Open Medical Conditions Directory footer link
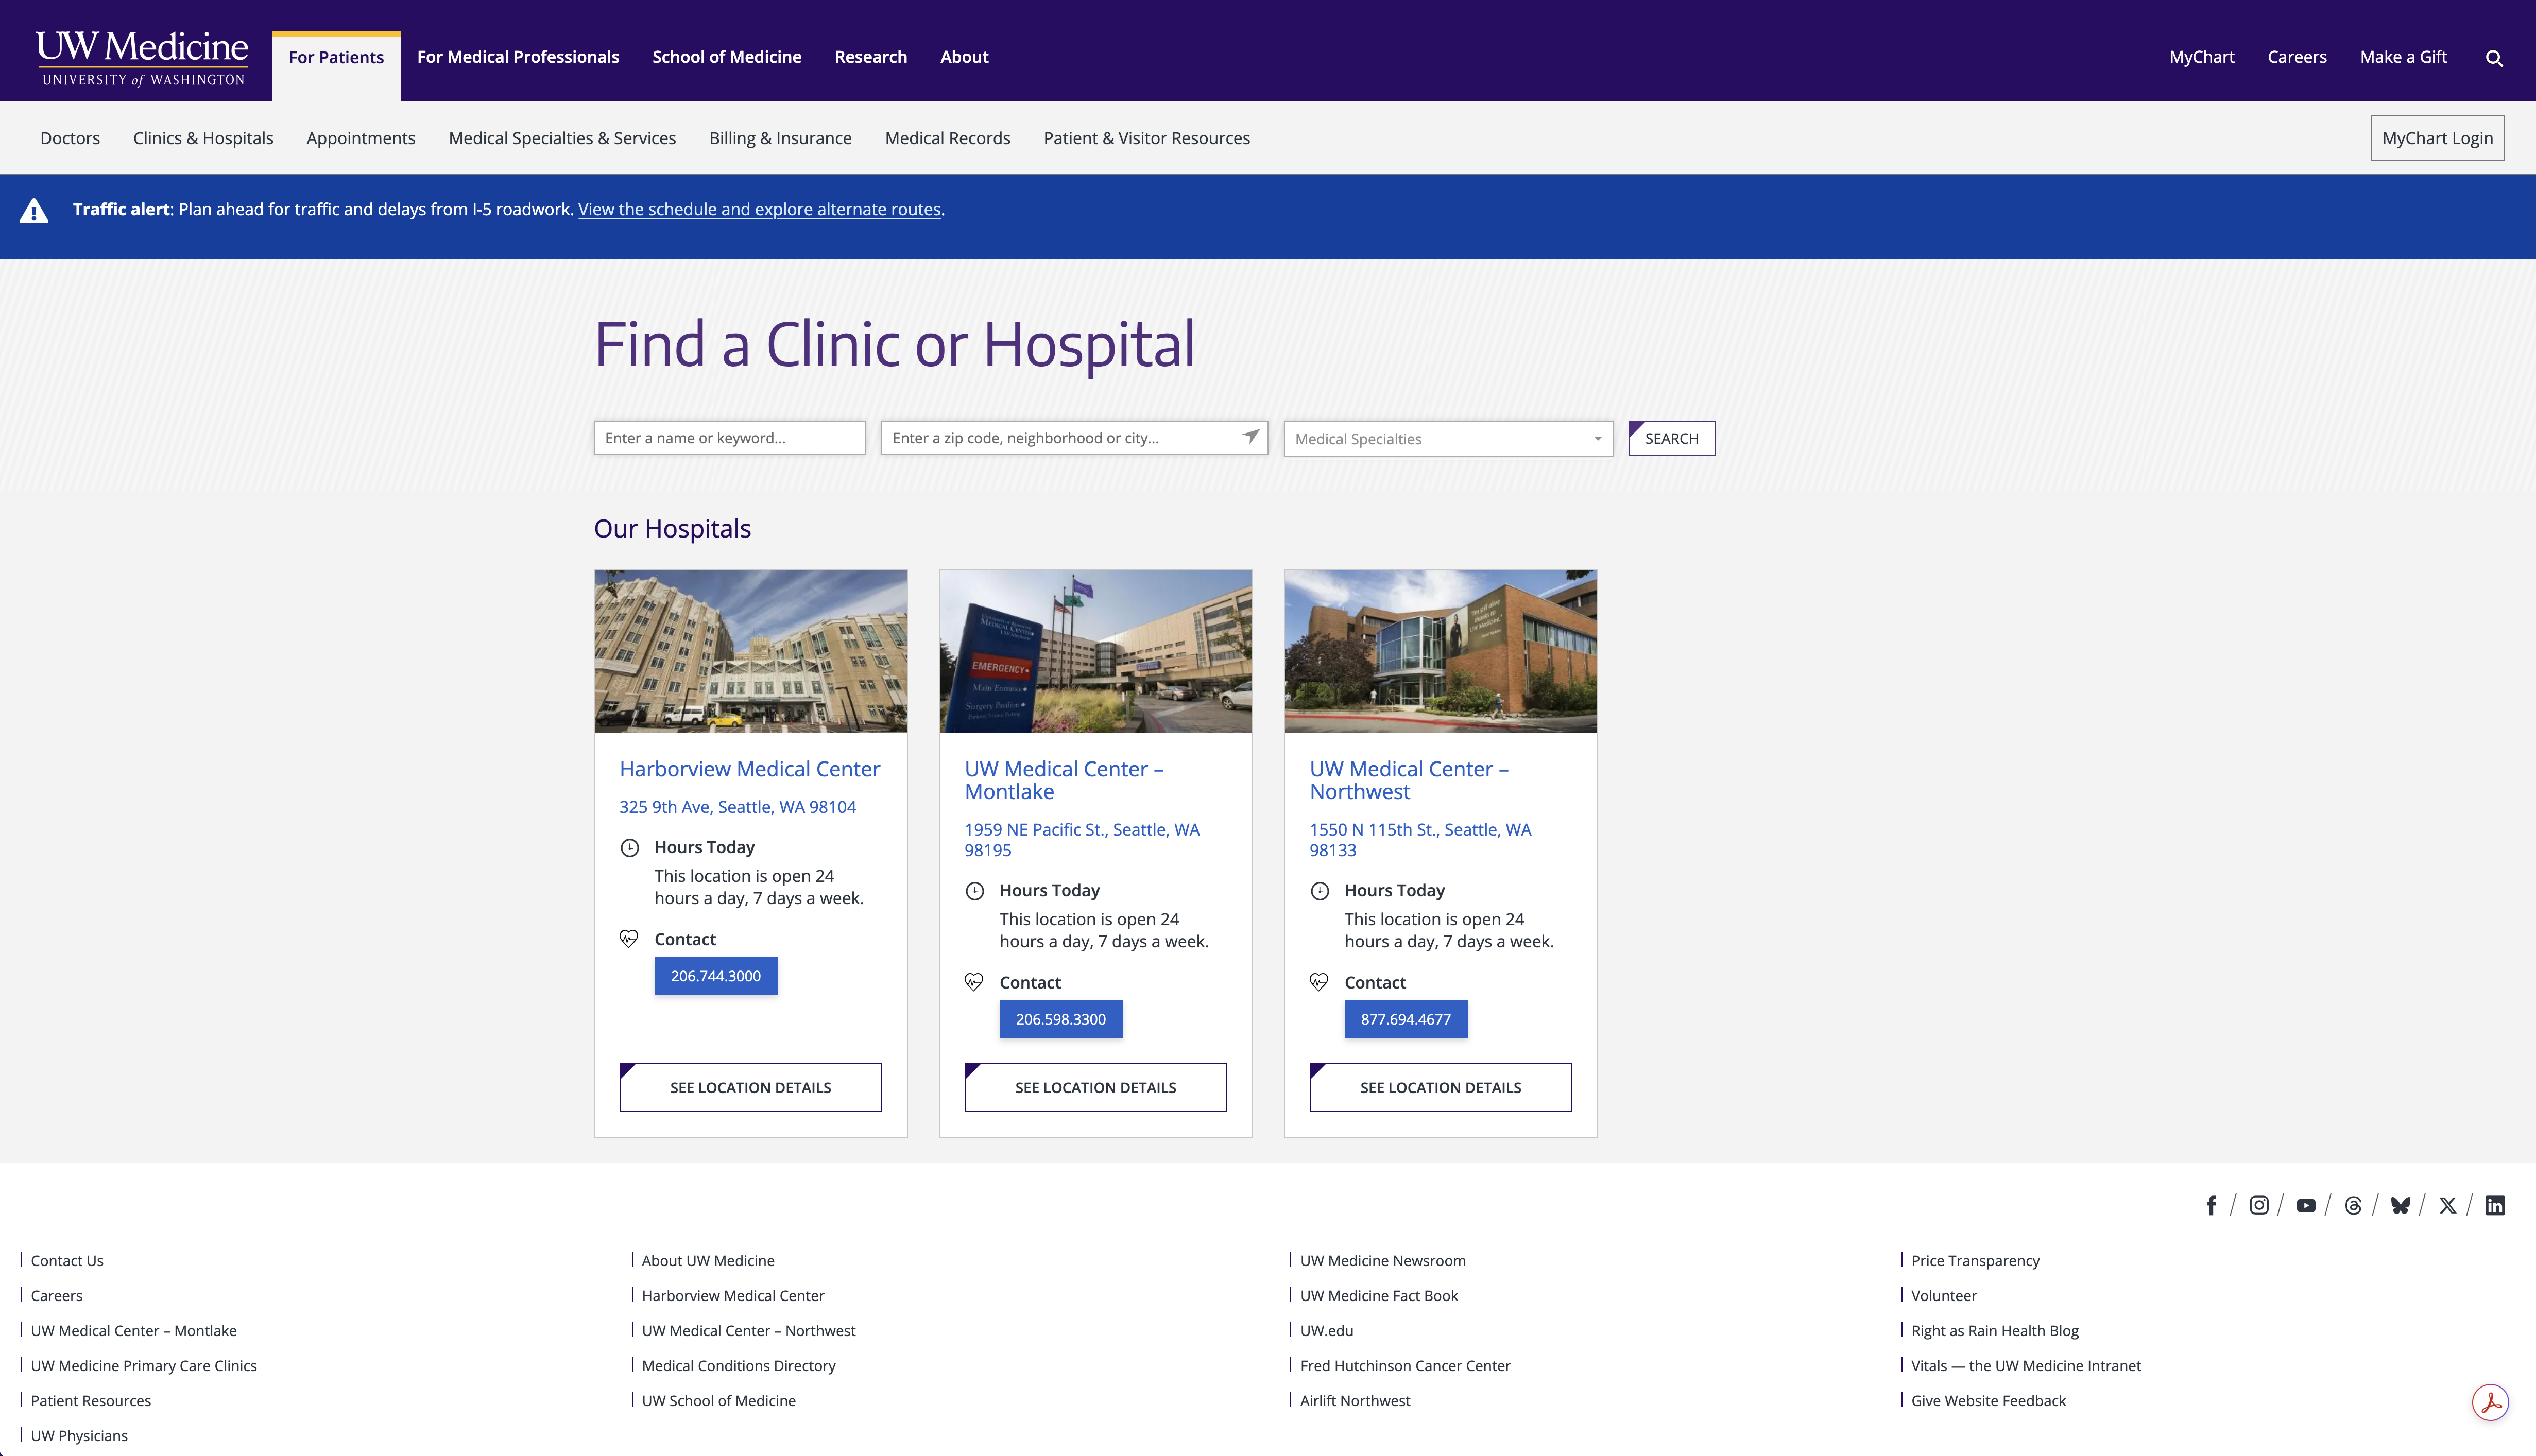 click(738, 1366)
